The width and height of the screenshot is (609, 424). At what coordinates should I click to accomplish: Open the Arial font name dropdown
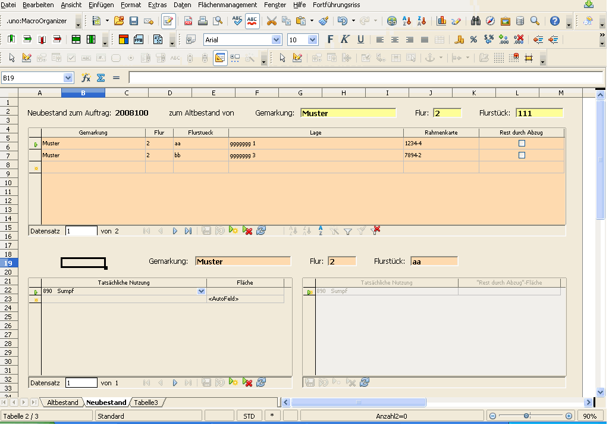tap(276, 40)
